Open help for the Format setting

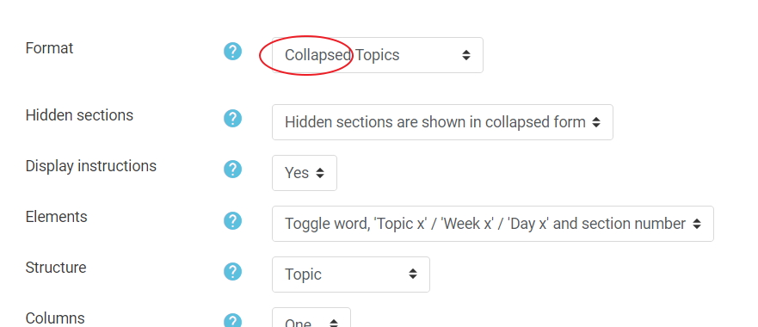tap(232, 52)
